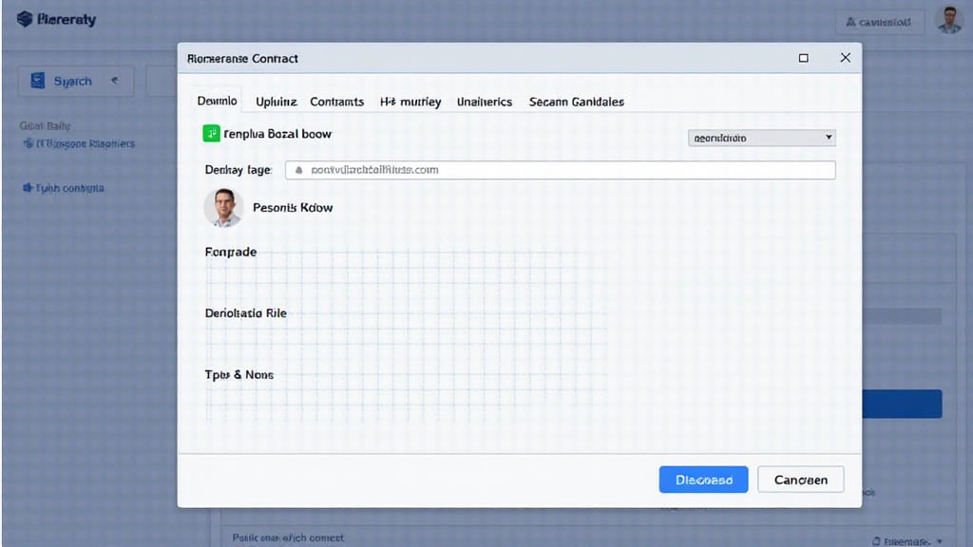Click the Syarch button icon
Screen dimensions: 973x547
point(39,82)
